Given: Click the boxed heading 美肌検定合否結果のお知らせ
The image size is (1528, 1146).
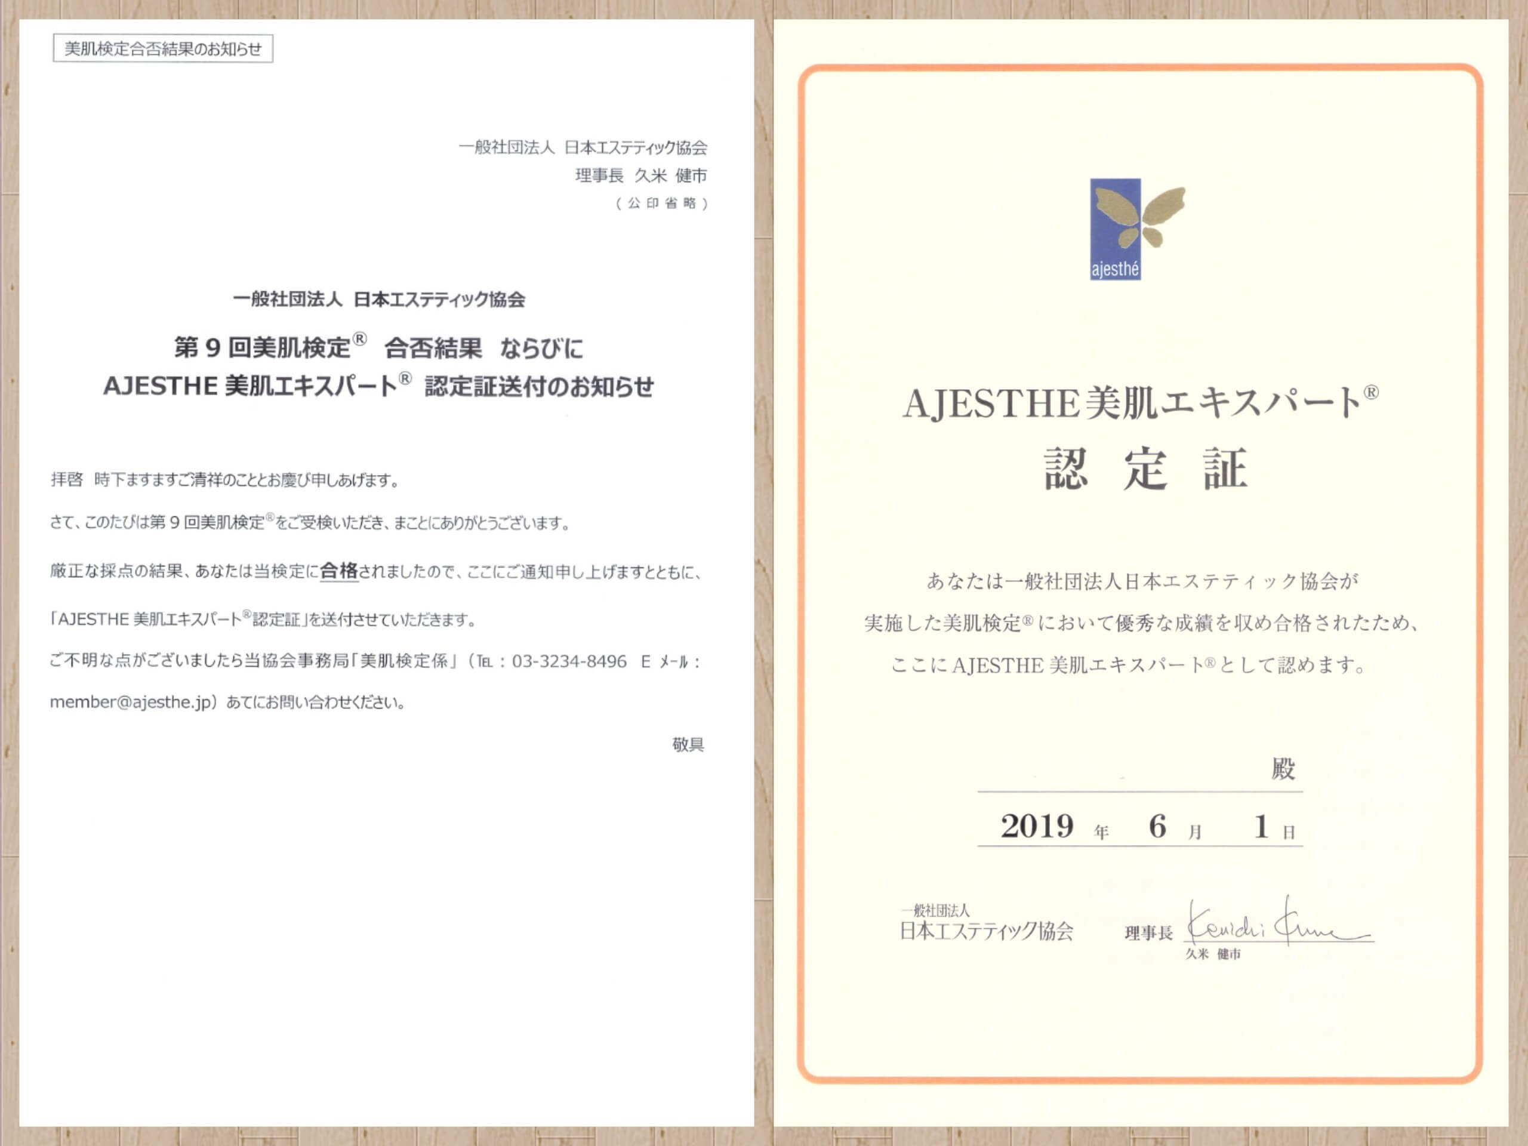Looking at the screenshot, I should [x=163, y=49].
